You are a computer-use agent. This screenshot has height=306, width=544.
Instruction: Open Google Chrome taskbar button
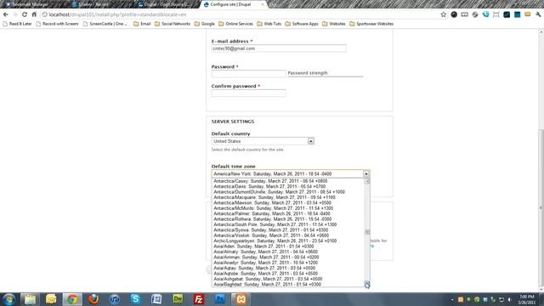point(72,299)
